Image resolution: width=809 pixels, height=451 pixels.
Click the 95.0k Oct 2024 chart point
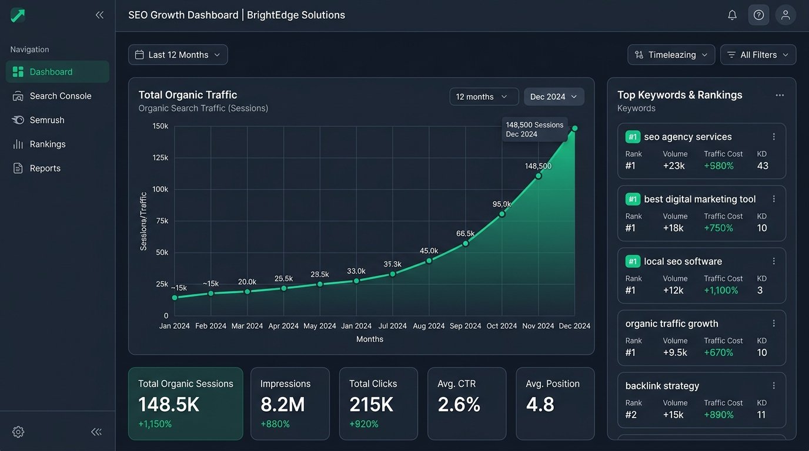tap(502, 214)
